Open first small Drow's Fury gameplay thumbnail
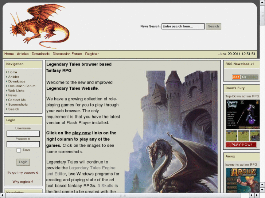 pyautogui.click(x=231, y=136)
